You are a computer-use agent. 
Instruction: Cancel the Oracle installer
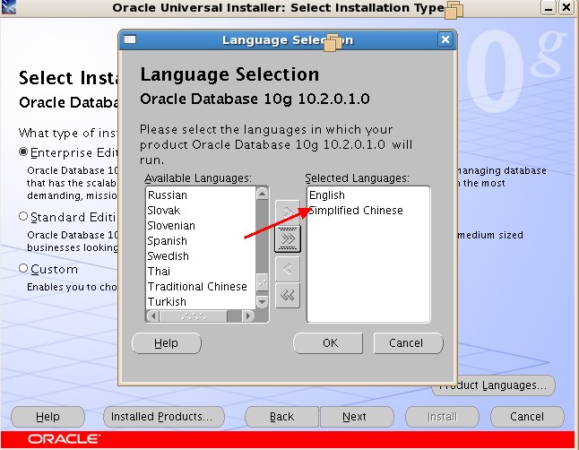pos(527,417)
